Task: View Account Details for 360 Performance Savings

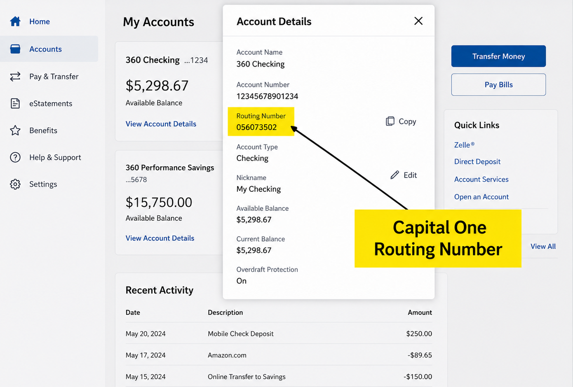Action: click(160, 238)
